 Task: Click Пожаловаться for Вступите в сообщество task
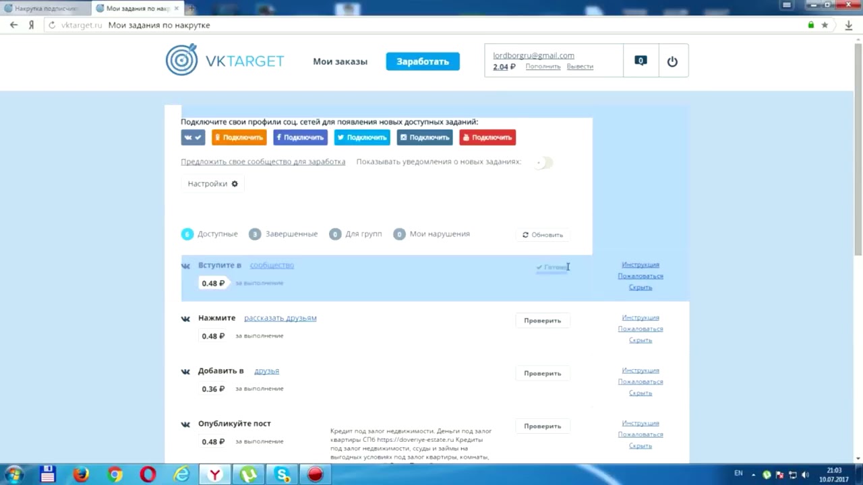click(641, 276)
